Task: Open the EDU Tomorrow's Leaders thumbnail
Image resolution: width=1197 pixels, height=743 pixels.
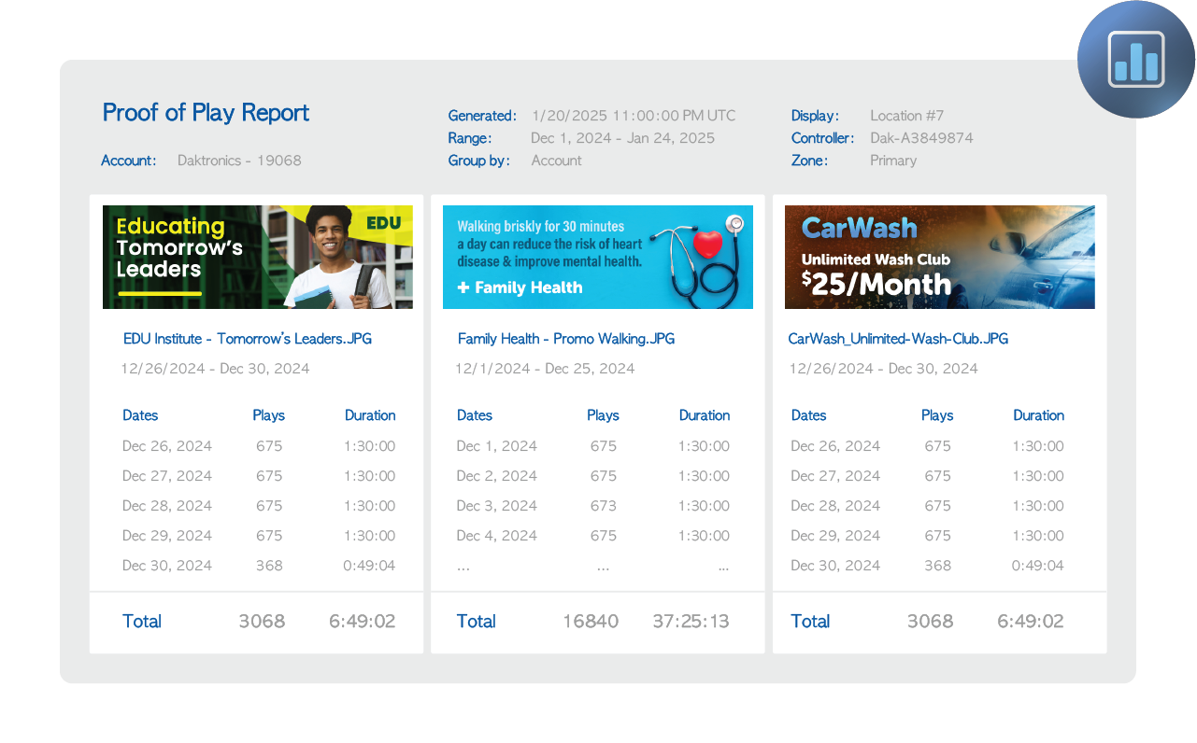Action: click(x=257, y=257)
